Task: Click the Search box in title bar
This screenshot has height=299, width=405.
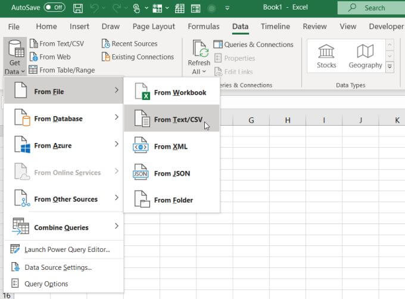Action: (x=370, y=8)
